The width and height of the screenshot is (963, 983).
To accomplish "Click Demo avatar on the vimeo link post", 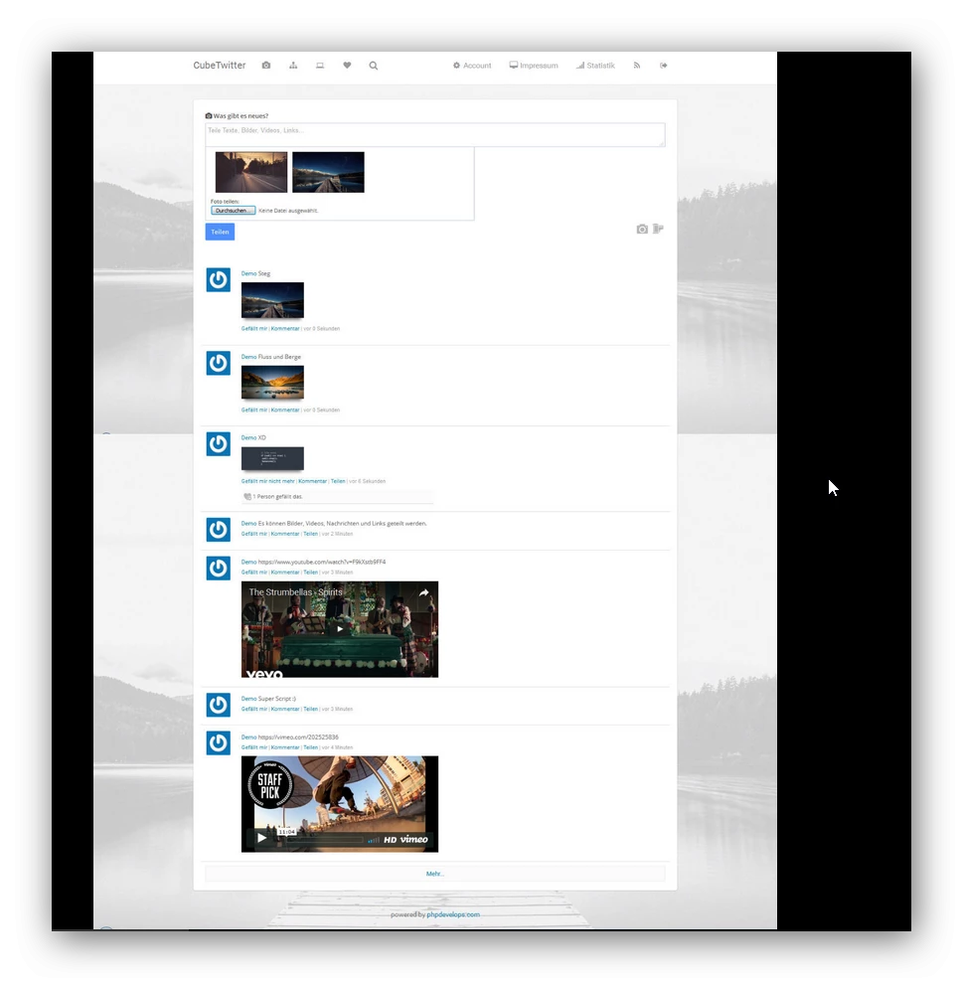I will click(219, 742).
